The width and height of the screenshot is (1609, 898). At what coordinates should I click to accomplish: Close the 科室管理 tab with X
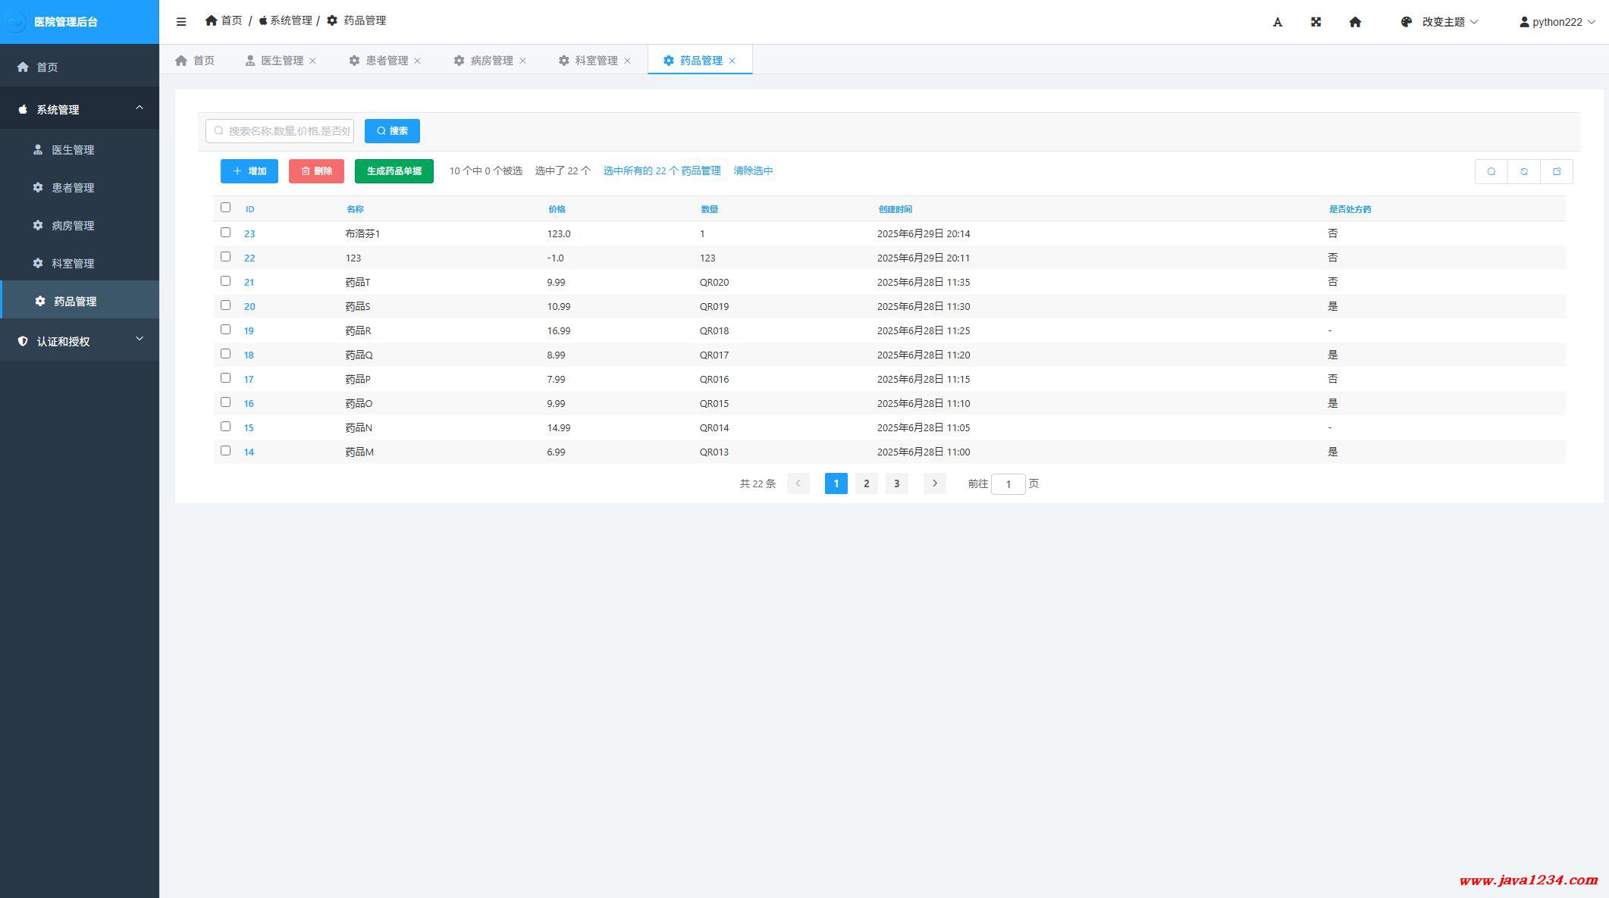pyautogui.click(x=627, y=61)
